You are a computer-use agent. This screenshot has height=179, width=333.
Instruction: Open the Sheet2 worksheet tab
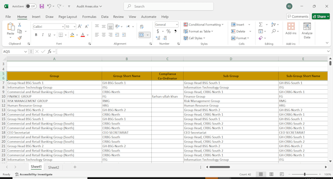pyautogui.click(x=53, y=167)
